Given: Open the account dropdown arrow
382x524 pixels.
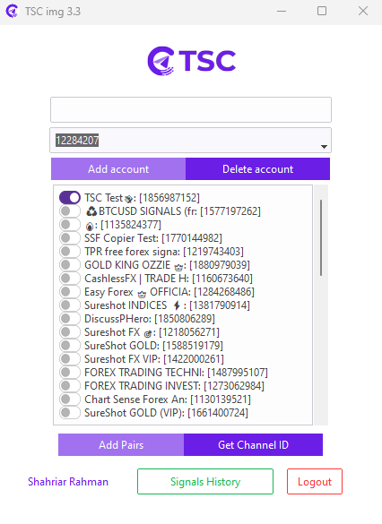Looking at the screenshot, I should [324, 147].
